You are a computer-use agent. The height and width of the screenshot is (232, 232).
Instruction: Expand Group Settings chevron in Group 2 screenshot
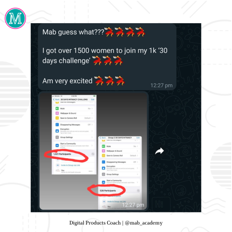137,174
